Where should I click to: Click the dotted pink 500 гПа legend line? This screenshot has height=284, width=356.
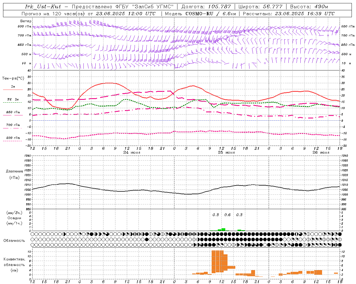[13, 141]
